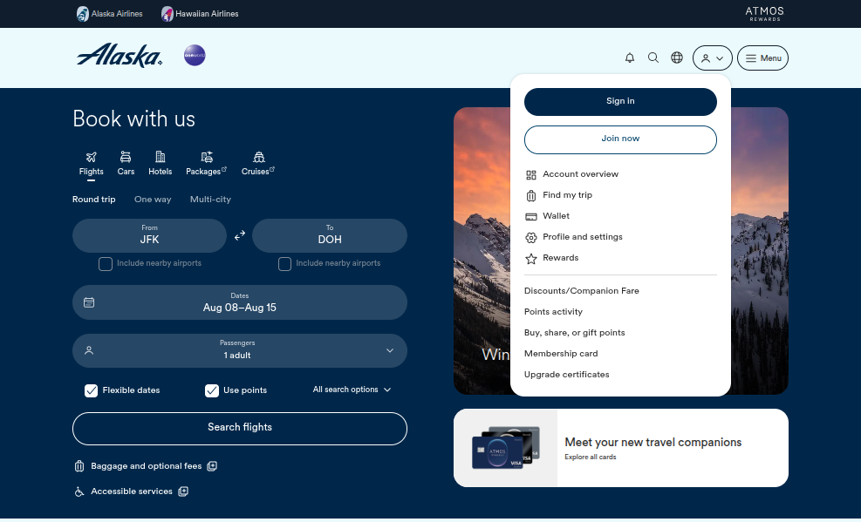Click the card icon next to Wallet
The height and width of the screenshot is (522, 861).
tap(531, 217)
